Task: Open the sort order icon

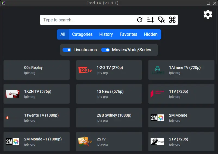Action: point(150,20)
